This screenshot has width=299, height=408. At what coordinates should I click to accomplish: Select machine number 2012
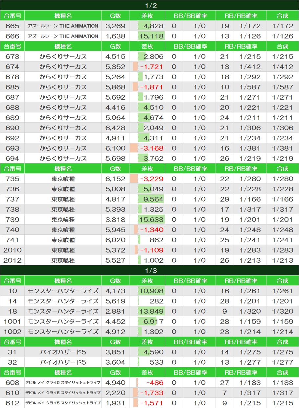tap(12, 260)
